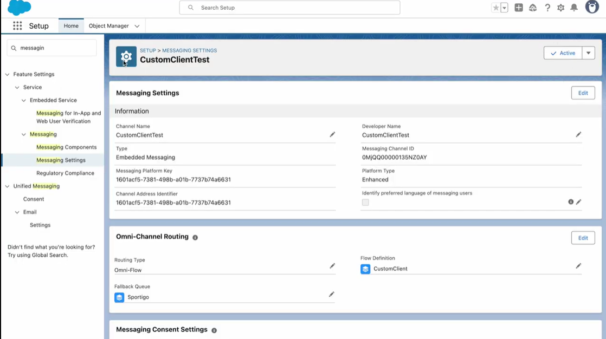Select Messaging Components in the sidebar
Image resolution: width=606 pixels, height=339 pixels.
coord(67,147)
